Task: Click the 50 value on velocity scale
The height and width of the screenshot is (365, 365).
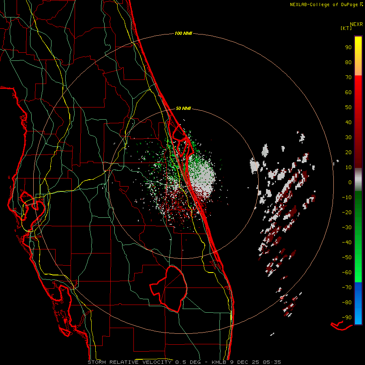Action: point(348,107)
